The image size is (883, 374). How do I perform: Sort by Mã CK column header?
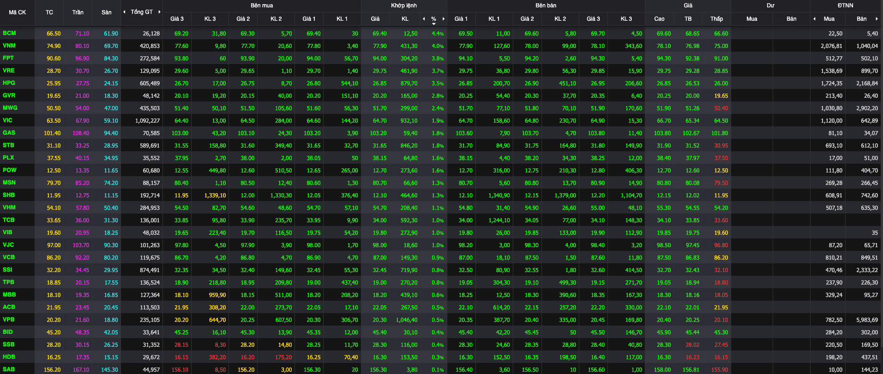coord(18,12)
